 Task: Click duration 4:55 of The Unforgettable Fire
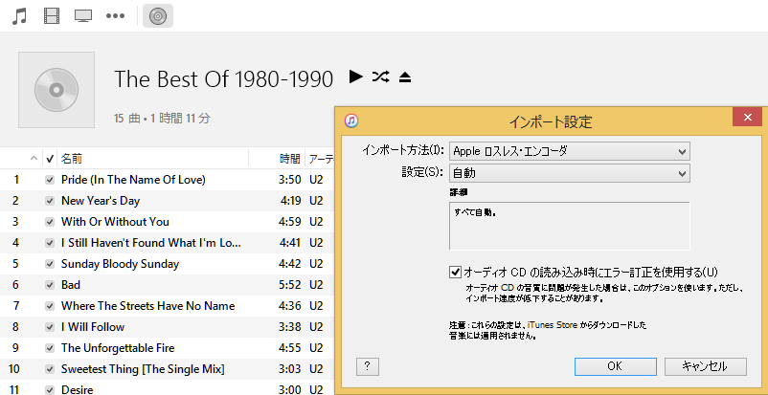click(289, 348)
